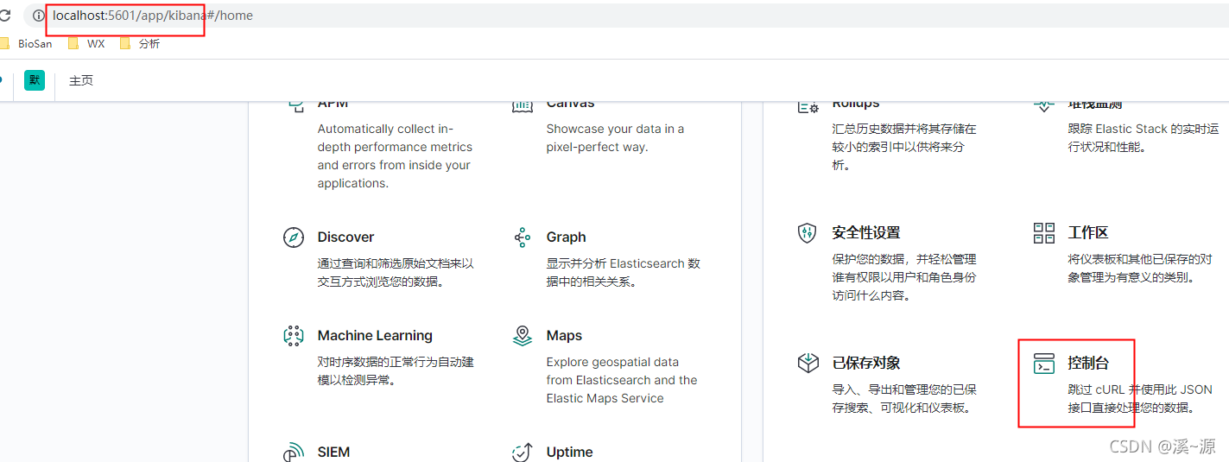Click the 主页 breadcrumb
Image resolution: width=1229 pixels, height=462 pixels.
pos(81,80)
